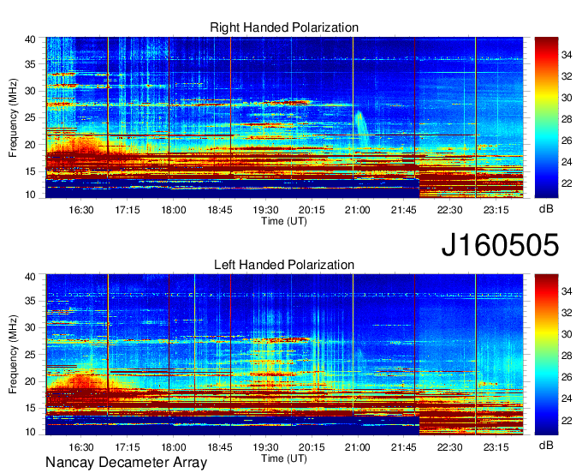Click the '32' dB label on lower colorbar
The image size is (582, 473).
click(x=567, y=313)
